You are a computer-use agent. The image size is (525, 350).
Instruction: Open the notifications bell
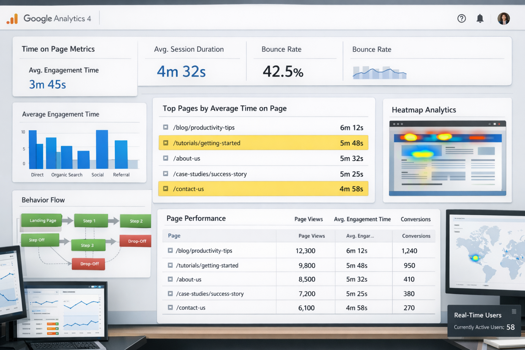coord(480,19)
